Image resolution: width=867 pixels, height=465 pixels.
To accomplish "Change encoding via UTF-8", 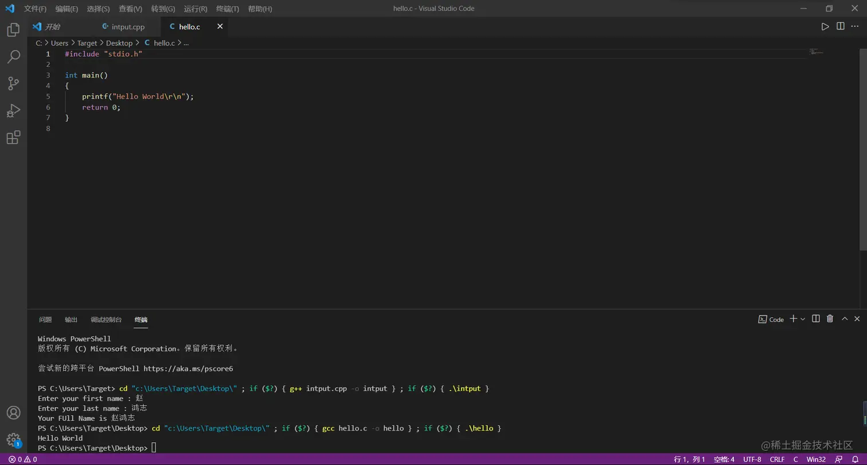I will 752,459.
